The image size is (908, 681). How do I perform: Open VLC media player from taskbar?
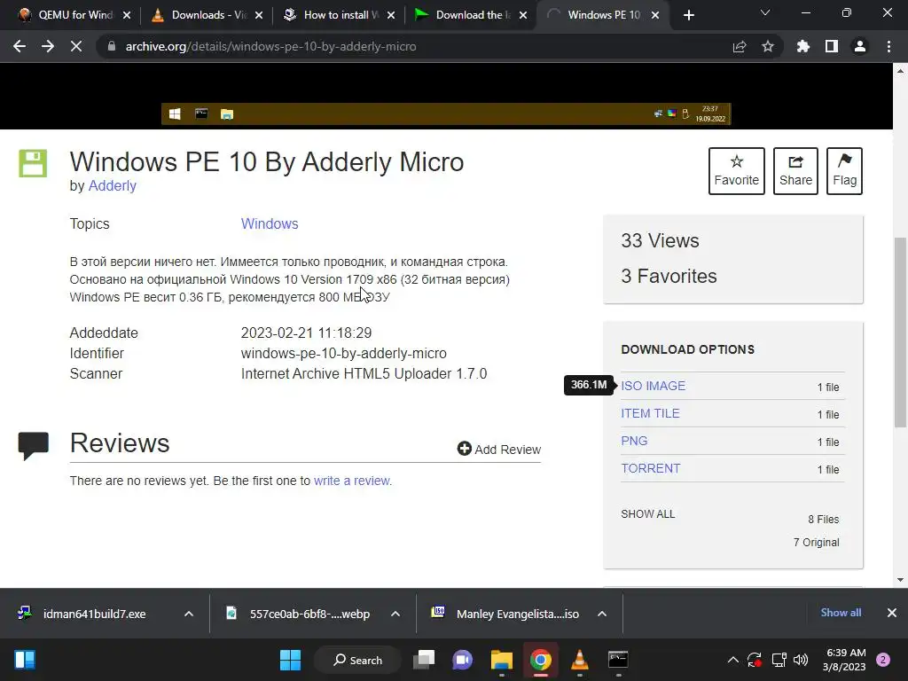(x=579, y=660)
